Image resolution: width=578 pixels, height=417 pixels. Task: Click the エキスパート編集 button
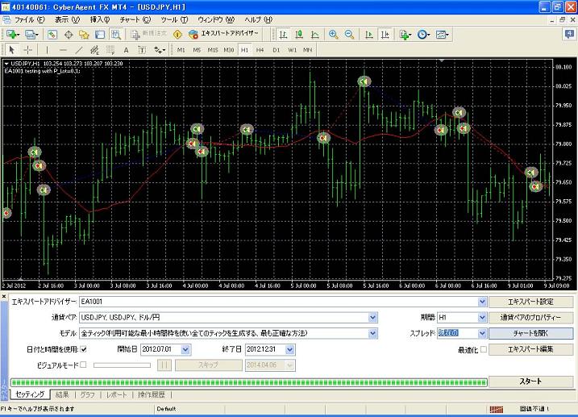coord(530,349)
